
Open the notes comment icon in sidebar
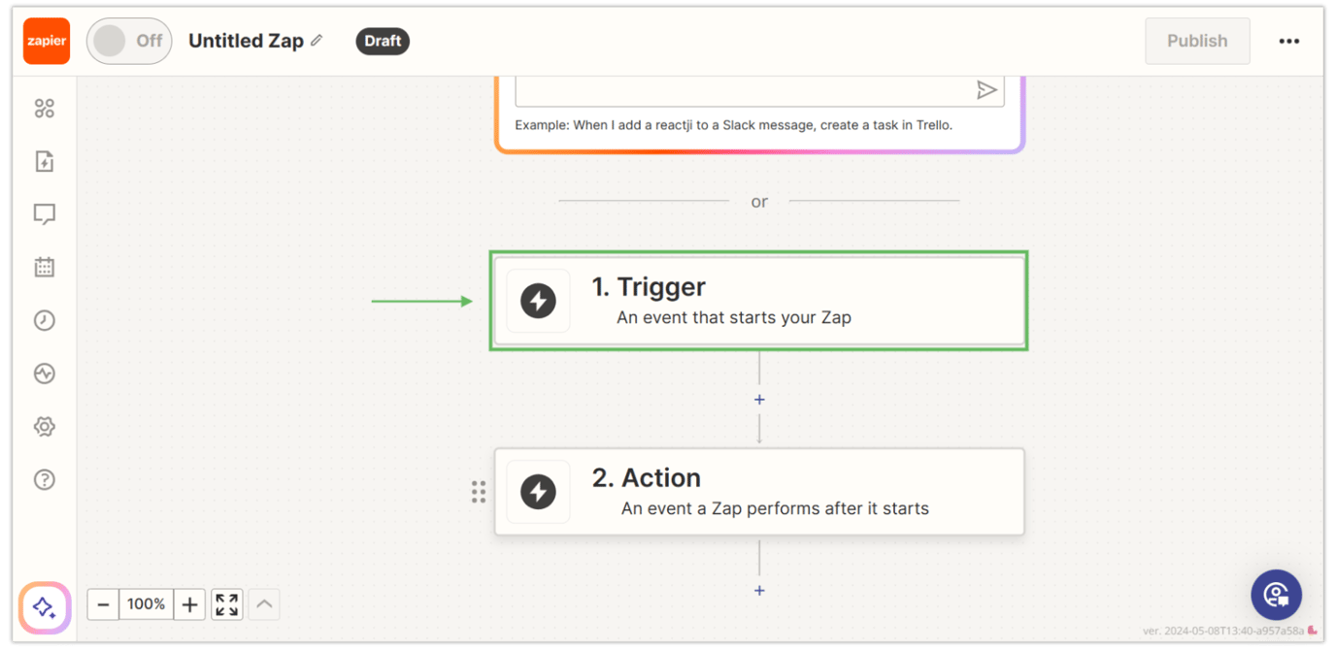[x=44, y=213]
